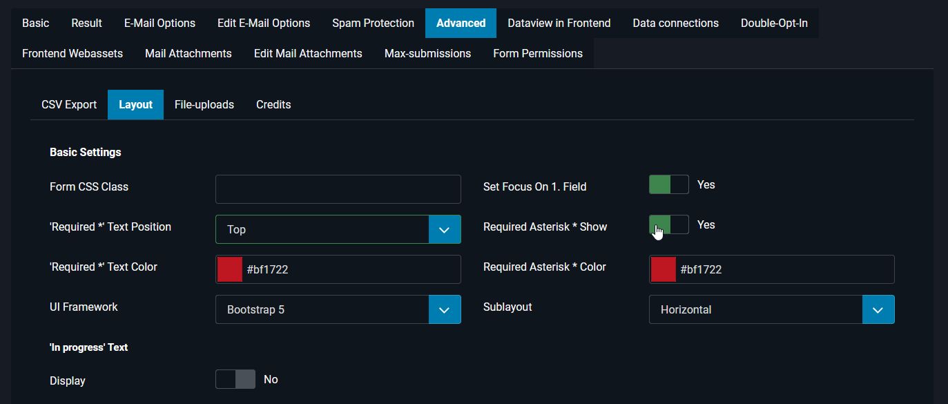Open the Spam Protection tab
948x404 pixels.
click(373, 23)
